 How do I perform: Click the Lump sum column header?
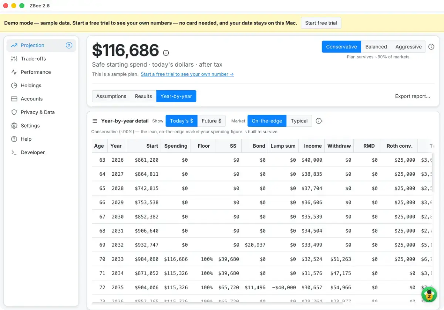[283, 146]
